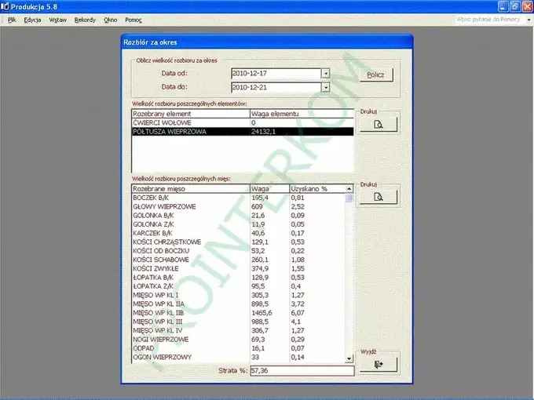This screenshot has width=534, height=400.
Task: Expand the help question box dropdown arrow
Action: (x=529, y=20)
